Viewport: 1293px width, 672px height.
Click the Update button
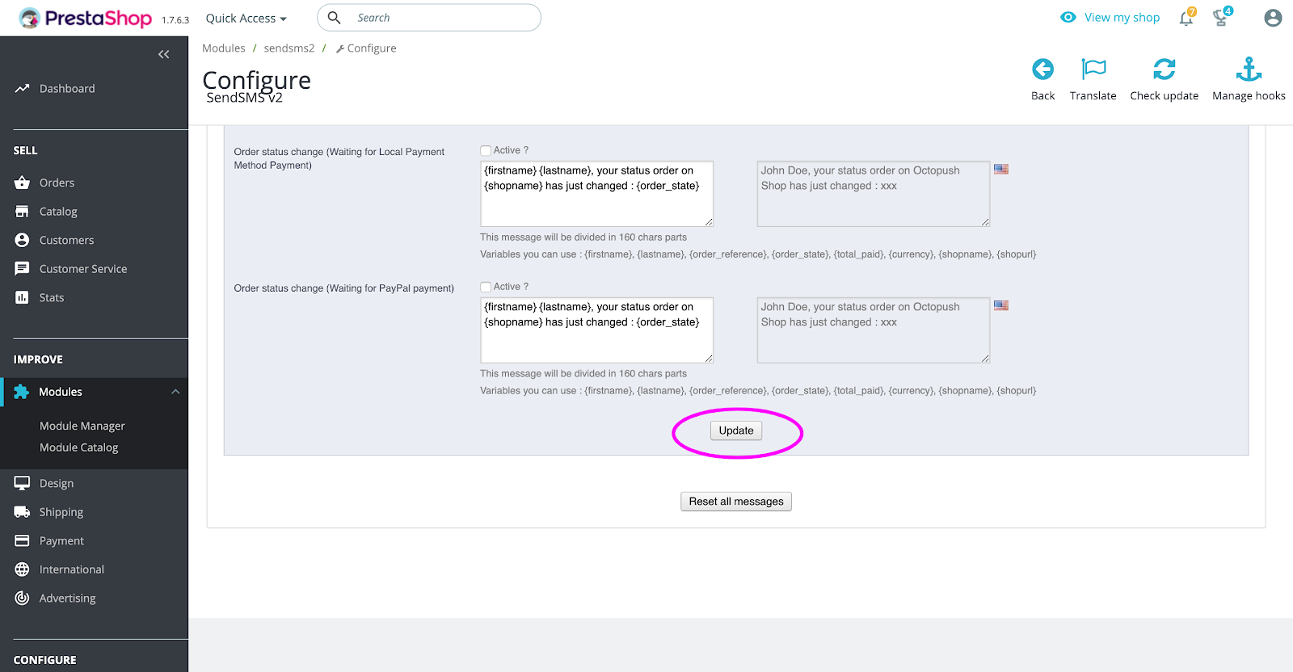[x=736, y=430]
